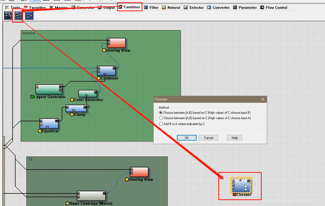Select the Color Generator node
Image resolution: width=325 pixels, height=206 pixels.
coord(88,93)
